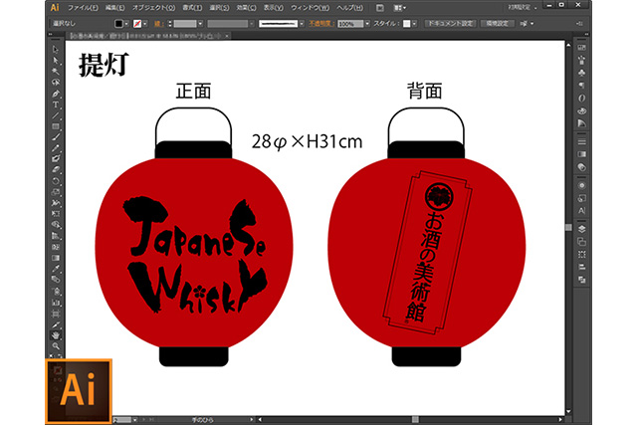The image size is (637, 425).
Task: Select the Rotate tool
Action: [56, 181]
